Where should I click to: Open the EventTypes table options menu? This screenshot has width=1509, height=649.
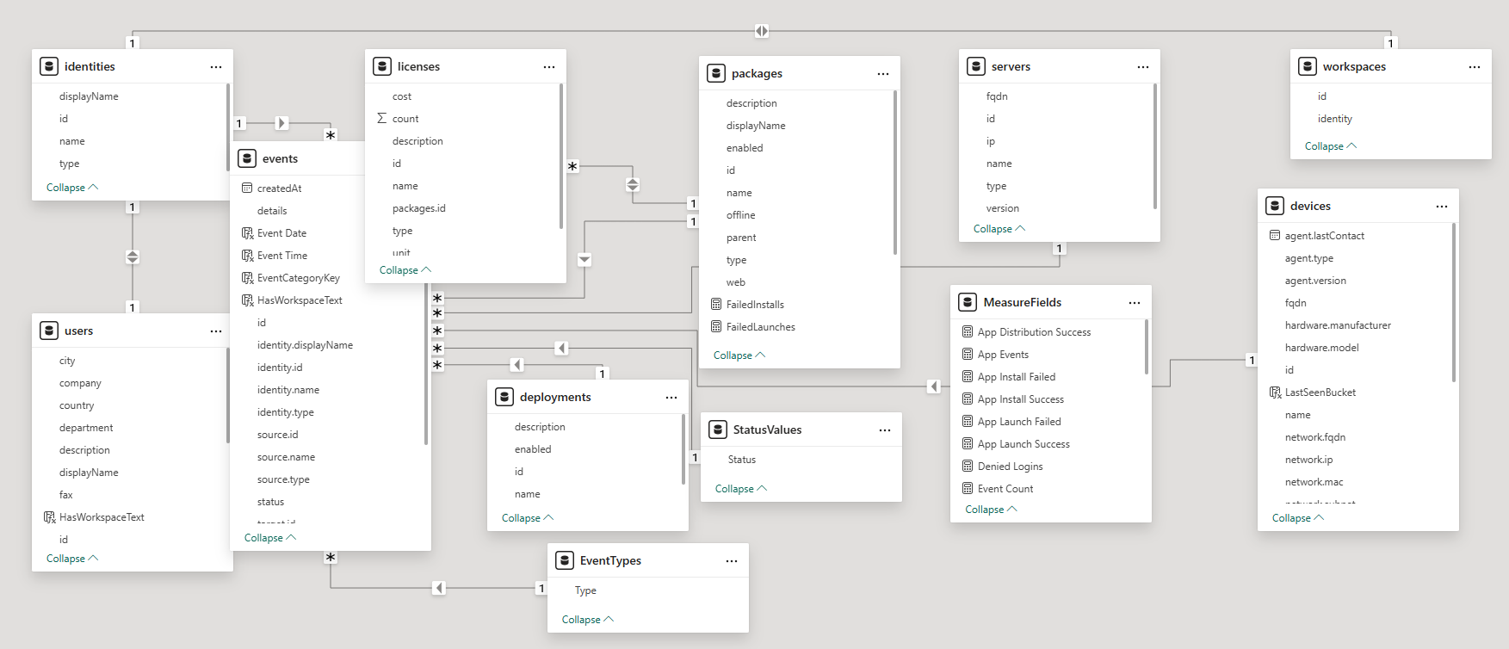click(731, 561)
